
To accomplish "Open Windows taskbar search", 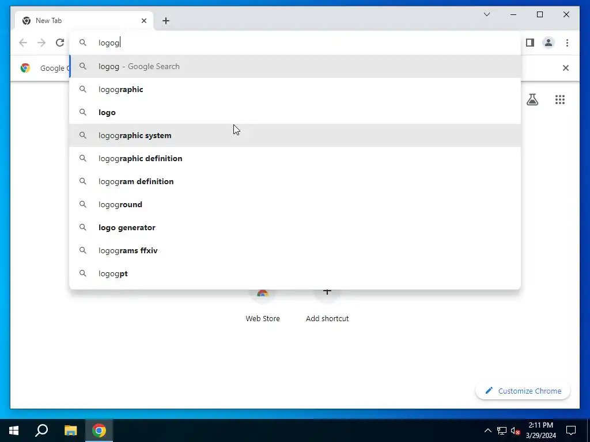I will click(x=41, y=430).
